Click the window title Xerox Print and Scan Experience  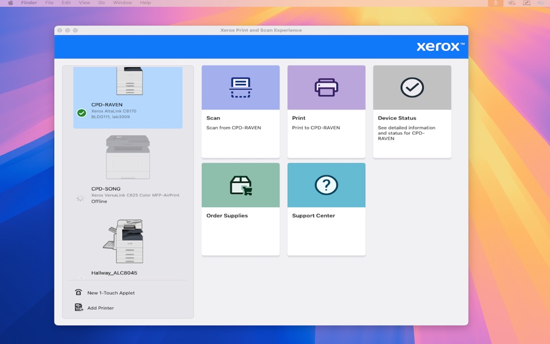point(261,30)
